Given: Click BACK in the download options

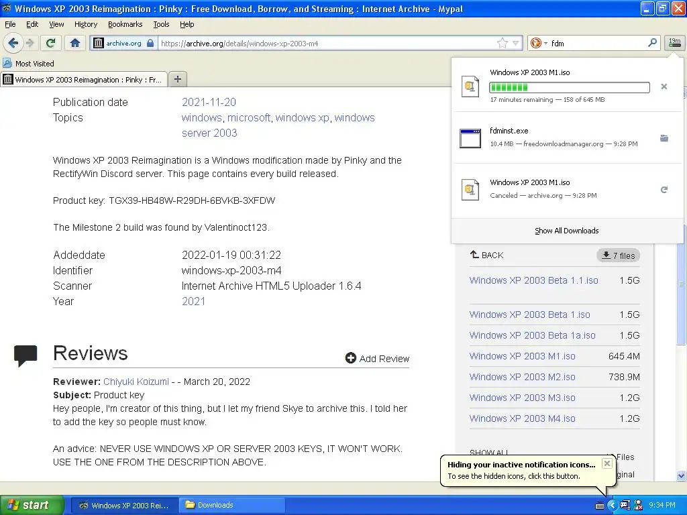Looking at the screenshot, I should 487,255.
